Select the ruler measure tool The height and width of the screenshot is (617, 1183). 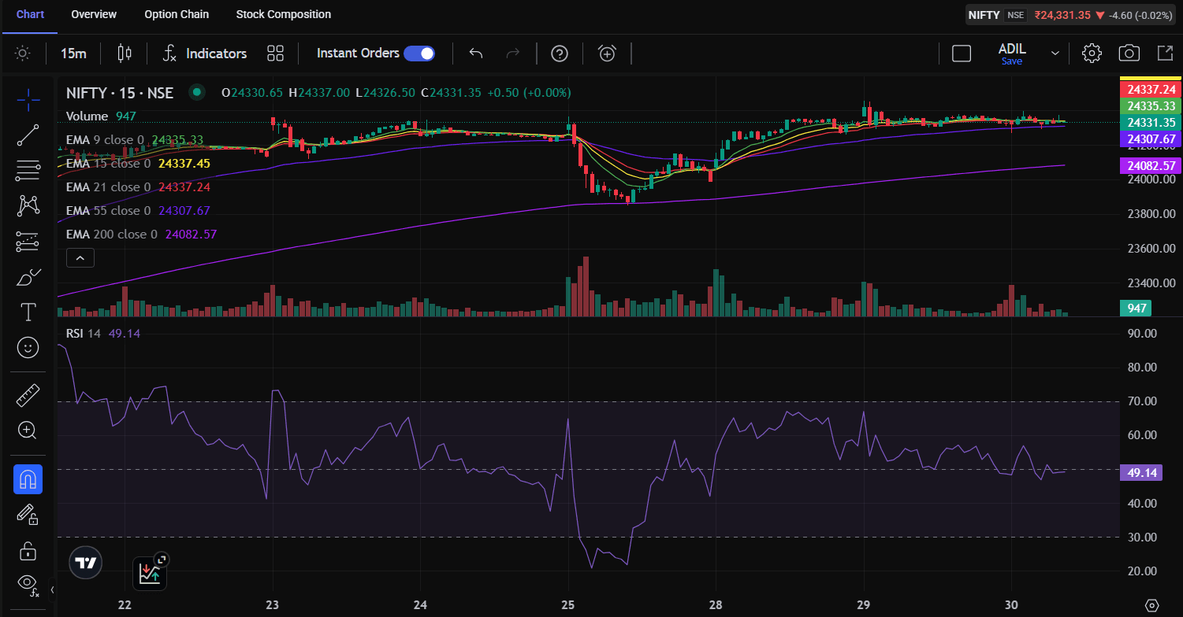coord(28,395)
